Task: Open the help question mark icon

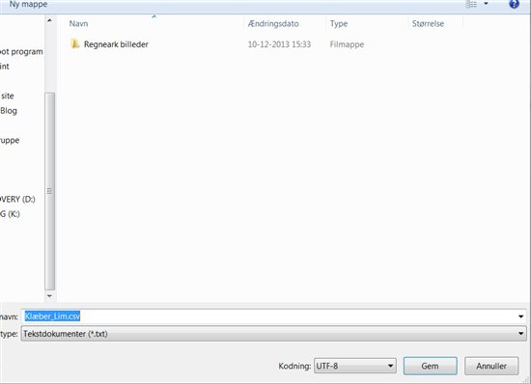Action: tap(514, 4)
